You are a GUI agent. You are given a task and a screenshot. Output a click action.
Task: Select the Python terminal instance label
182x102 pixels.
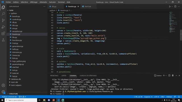coord(158,76)
